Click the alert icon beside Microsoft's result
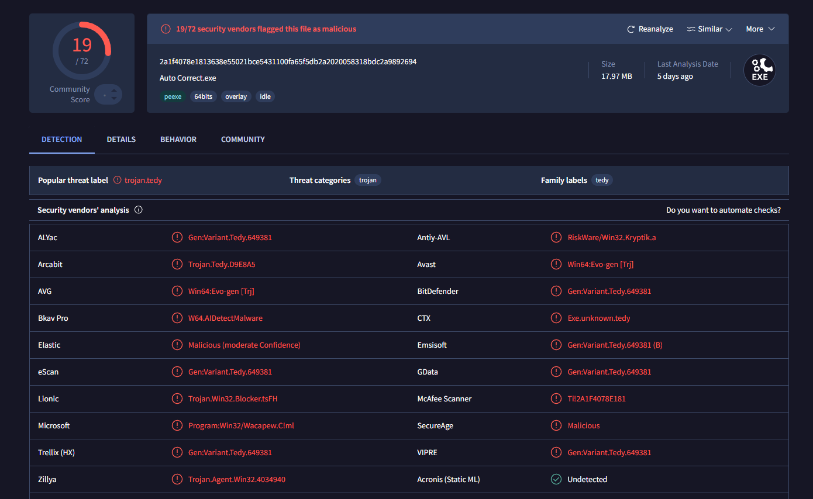 tap(177, 425)
